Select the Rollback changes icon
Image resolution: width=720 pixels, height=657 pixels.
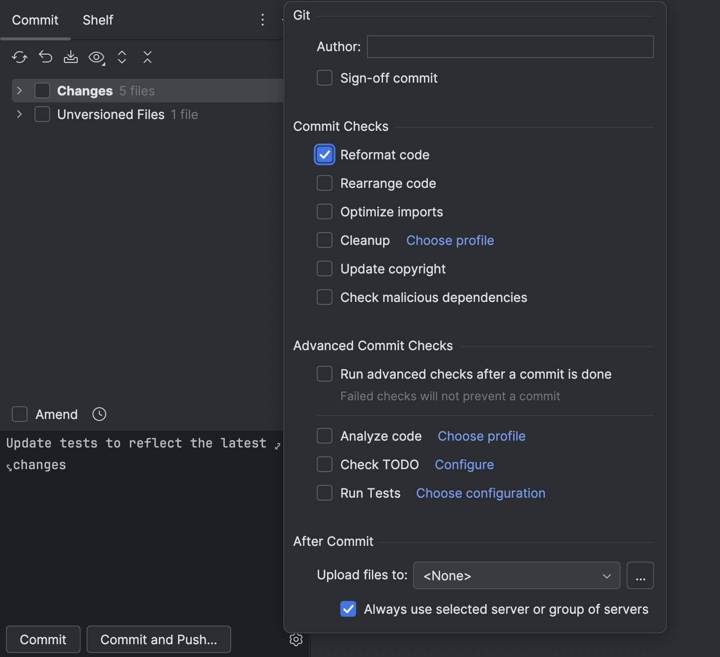click(x=45, y=57)
